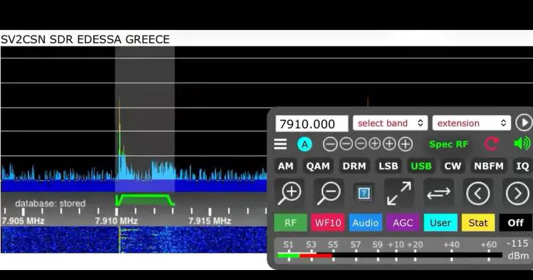Toggle the Spec RF display

pos(448,144)
